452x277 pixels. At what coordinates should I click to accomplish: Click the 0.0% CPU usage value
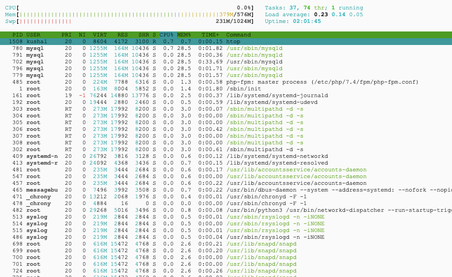point(244,8)
